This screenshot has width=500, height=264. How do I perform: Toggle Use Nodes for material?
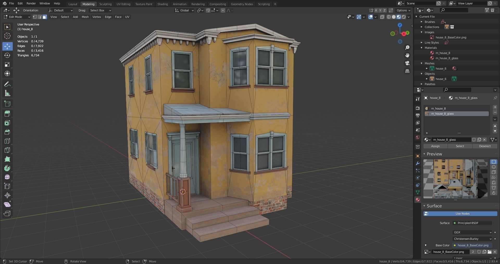tap(460, 214)
